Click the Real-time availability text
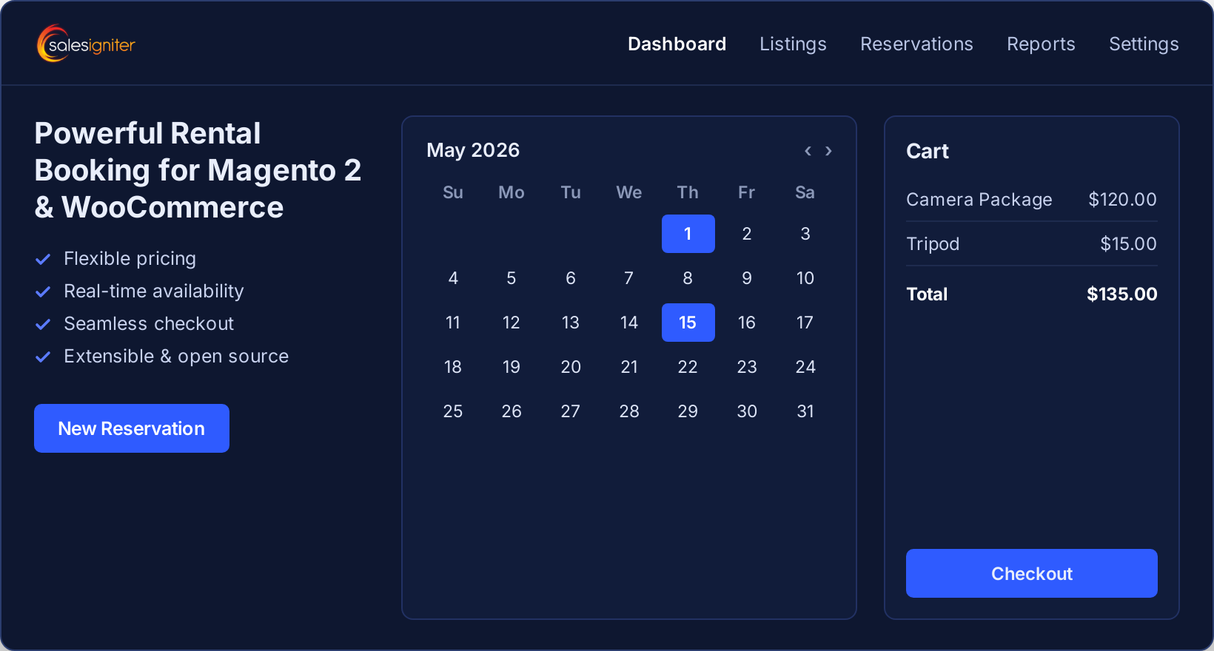This screenshot has height=651, width=1214. pyautogui.click(x=154, y=291)
